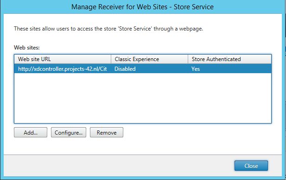Close the Manage Receiver dialog

click(251, 166)
